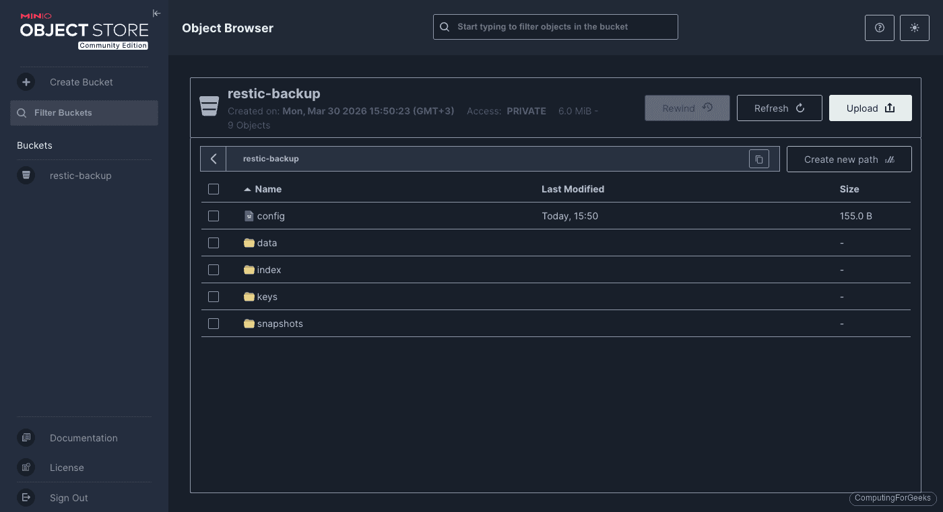This screenshot has width=943, height=512.
Task: Toggle the dark/light theme sun icon
Action: click(x=914, y=28)
